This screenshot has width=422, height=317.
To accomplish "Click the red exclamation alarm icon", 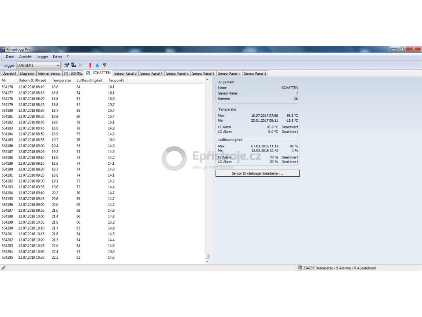I will coord(90,65).
